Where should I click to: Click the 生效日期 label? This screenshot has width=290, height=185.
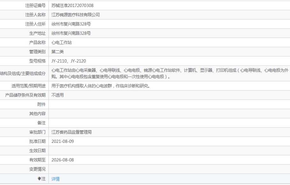point(37,151)
